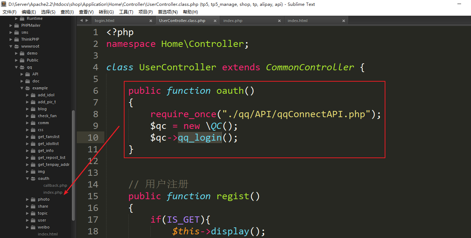The height and width of the screenshot is (238, 471).
Task: Collapse the wwwroot folder
Action: (x=11, y=47)
